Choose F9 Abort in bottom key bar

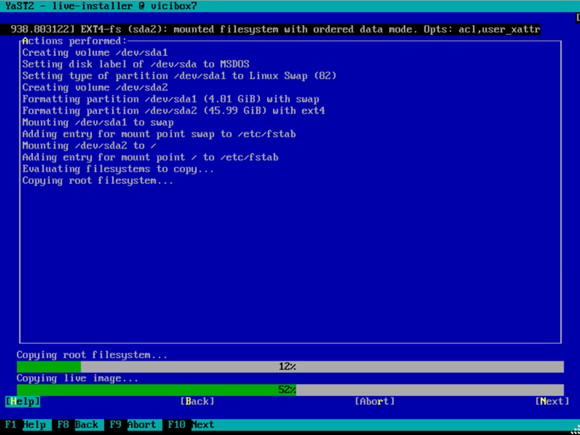point(133,424)
